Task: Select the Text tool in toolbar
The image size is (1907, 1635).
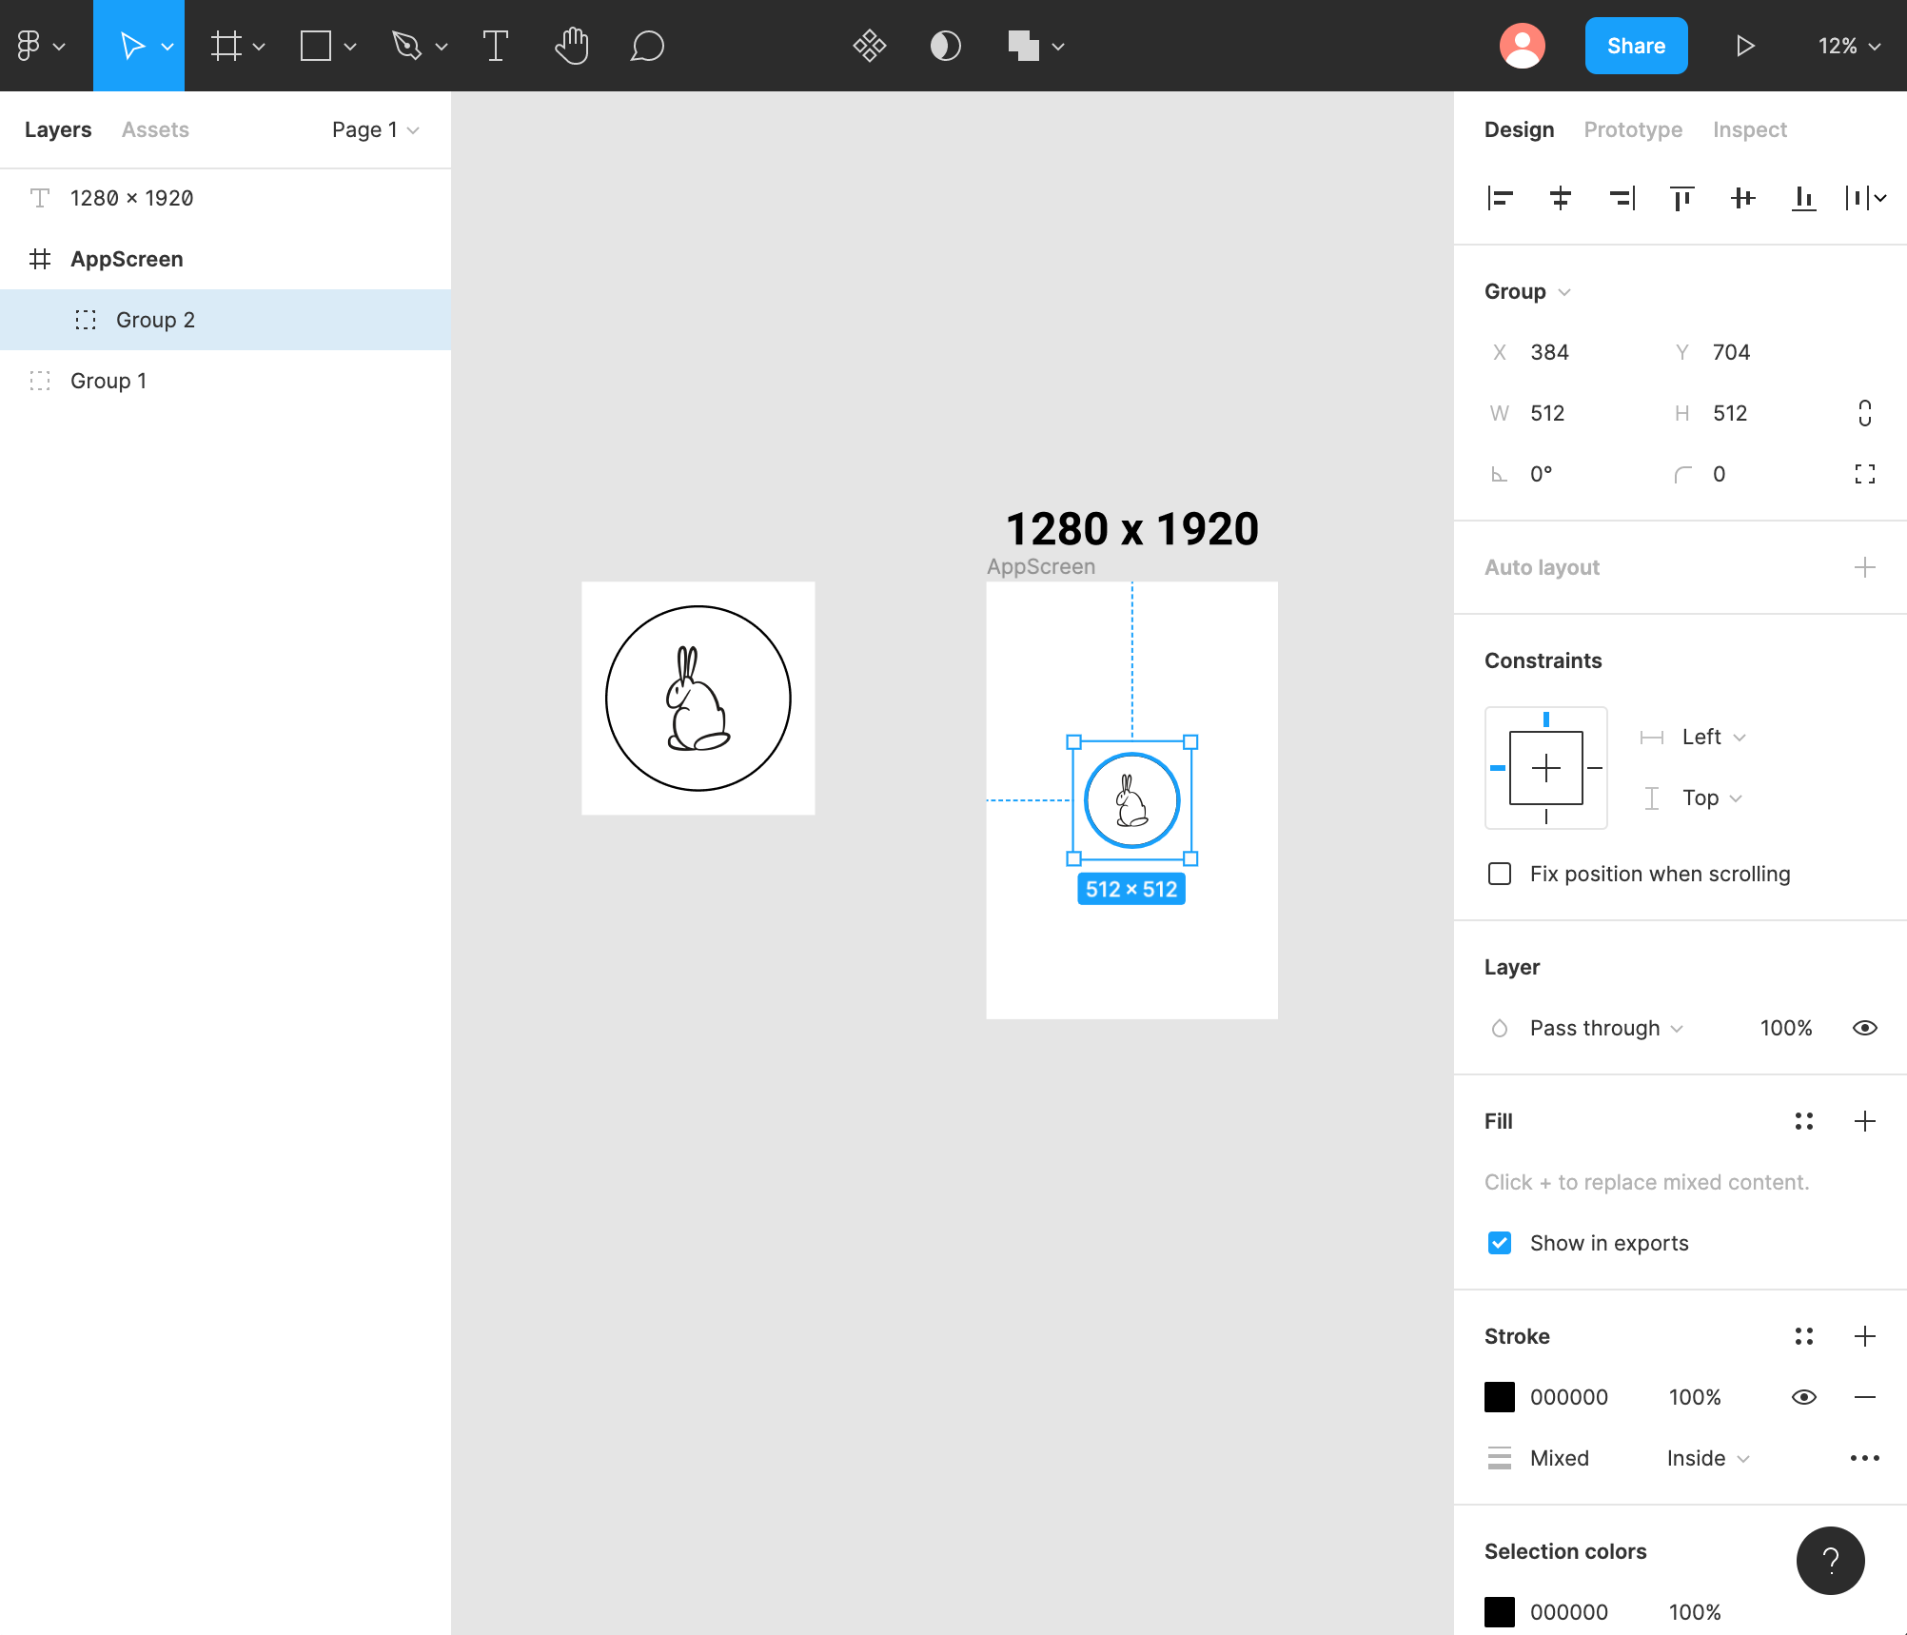Action: [495, 46]
